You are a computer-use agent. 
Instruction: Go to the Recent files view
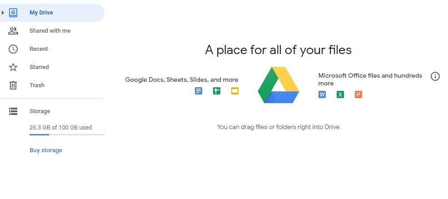point(39,49)
